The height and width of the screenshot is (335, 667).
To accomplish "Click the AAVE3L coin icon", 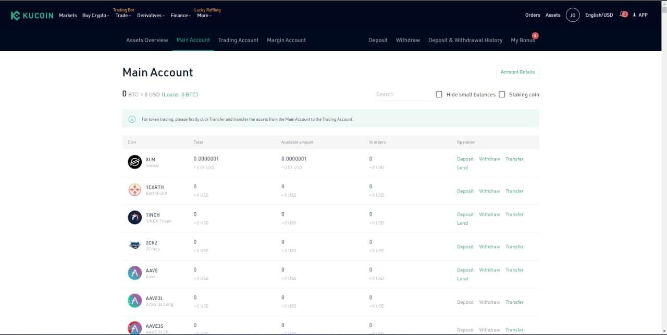I will click(135, 301).
